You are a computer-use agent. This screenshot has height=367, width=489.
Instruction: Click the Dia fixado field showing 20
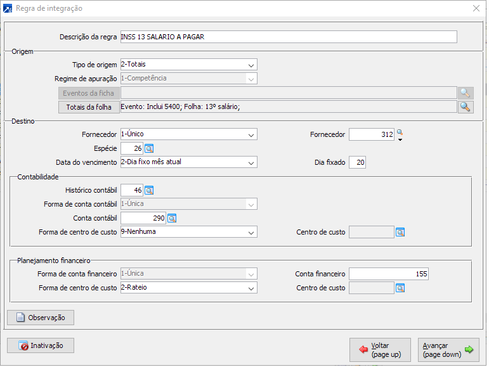tap(357, 162)
